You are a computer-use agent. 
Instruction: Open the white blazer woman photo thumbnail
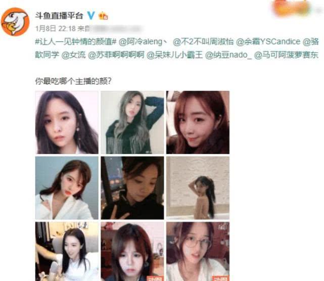coord(67,188)
